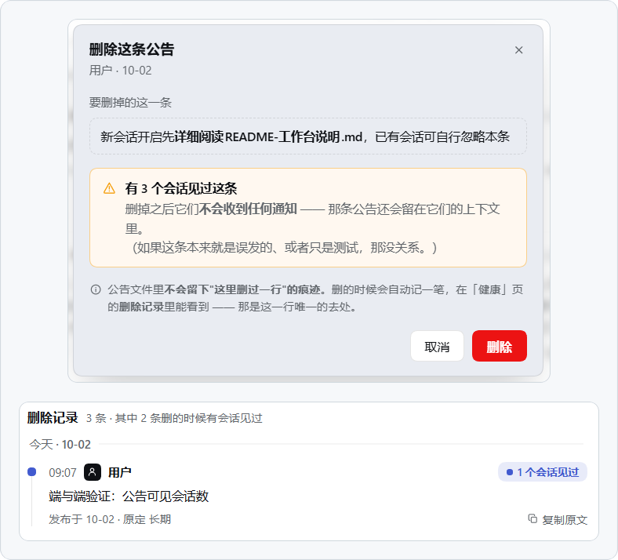Click the user avatar icon at 09:07
Image resolution: width=618 pixels, height=560 pixels.
point(93,472)
